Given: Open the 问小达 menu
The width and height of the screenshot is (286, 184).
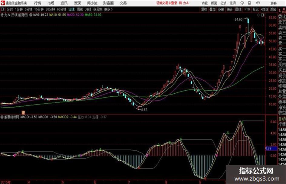Looking at the screenshot, I should [92, 3].
